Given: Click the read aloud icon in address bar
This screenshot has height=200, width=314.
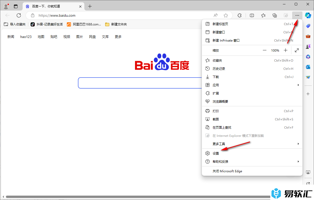Looking at the screenshot, I should 216,15.
